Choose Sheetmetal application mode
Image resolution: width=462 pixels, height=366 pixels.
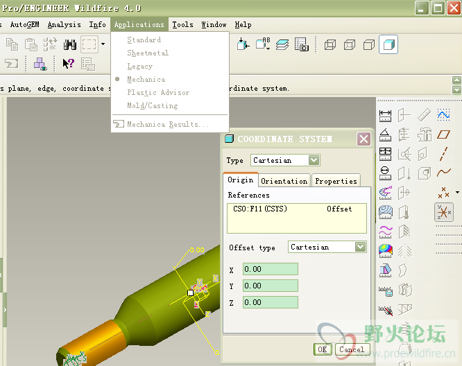pyautogui.click(x=148, y=53)
